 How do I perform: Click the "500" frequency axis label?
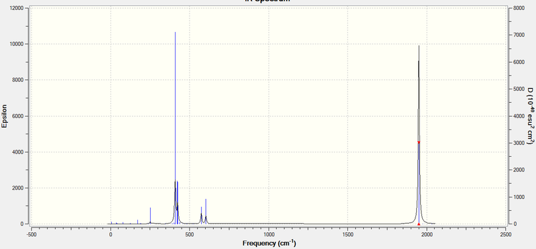190,235
